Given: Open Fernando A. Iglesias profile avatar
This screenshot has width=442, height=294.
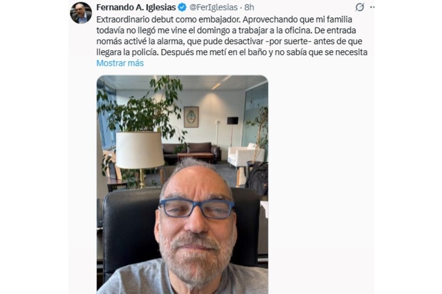Looking at the screenshot, I should coord(81,13).
